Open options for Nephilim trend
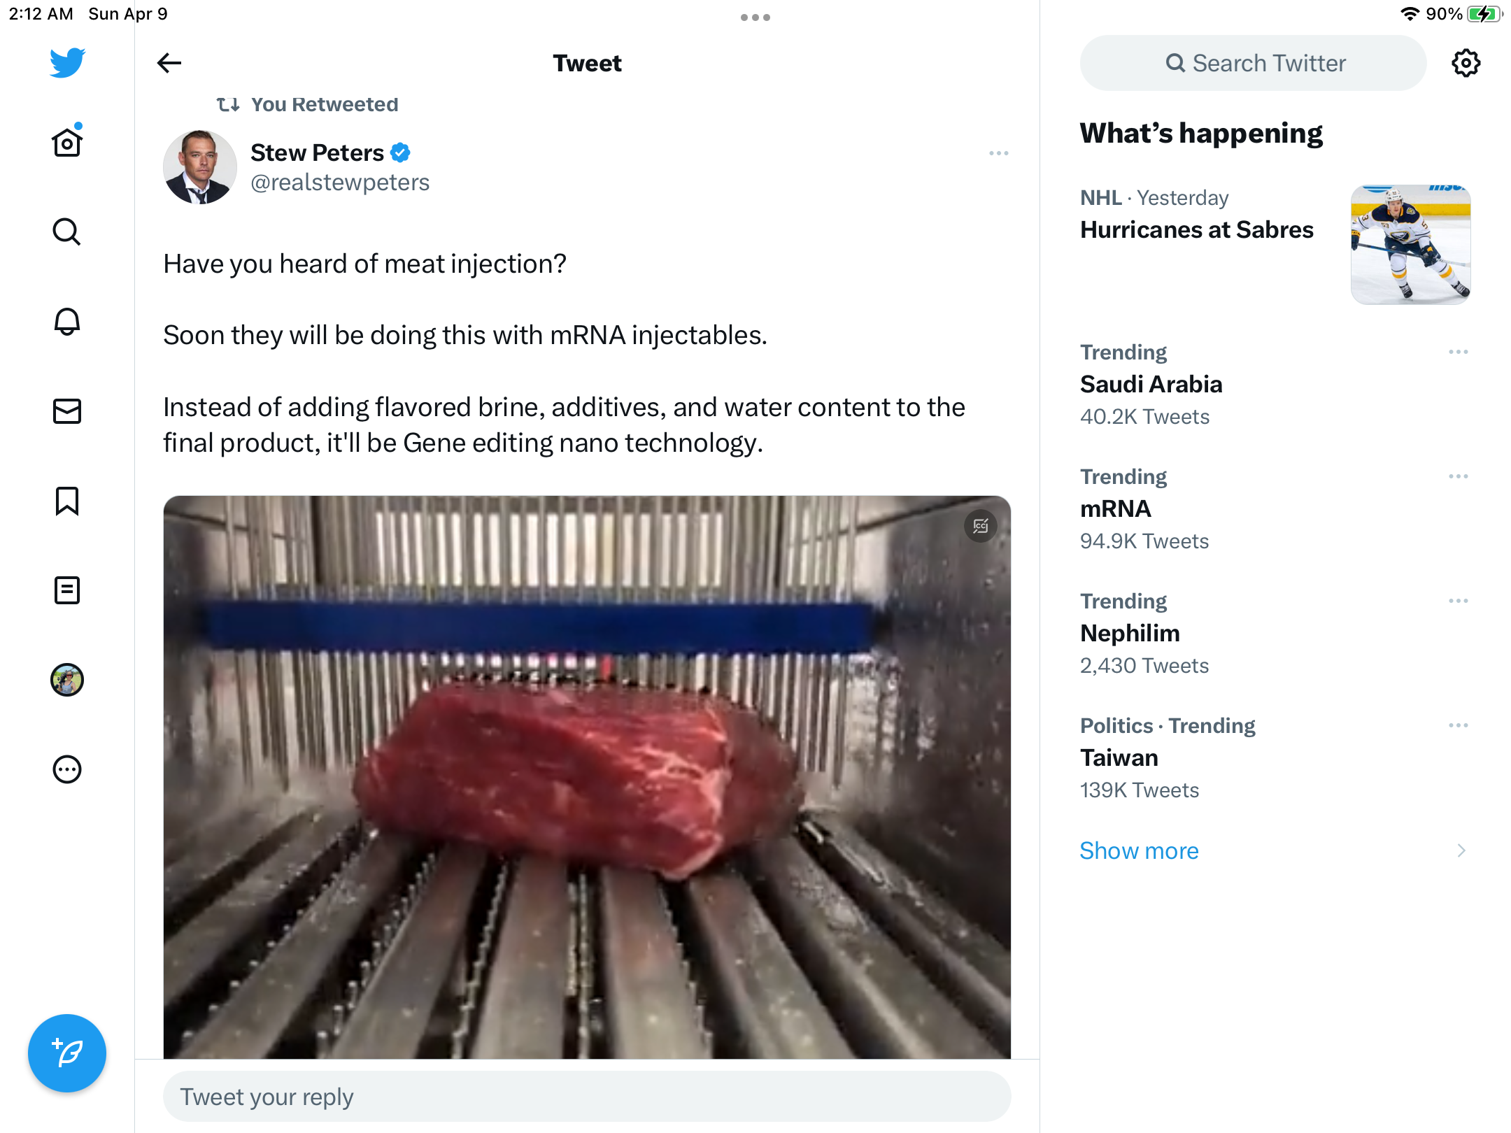Viewport: 1511px width, 1133px height. click(1458, 601)
